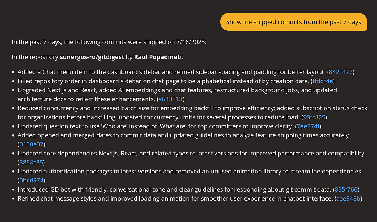377x222 pixels.
Task: Click the ffddf4e commit hash link
Action: click(323, 81)
